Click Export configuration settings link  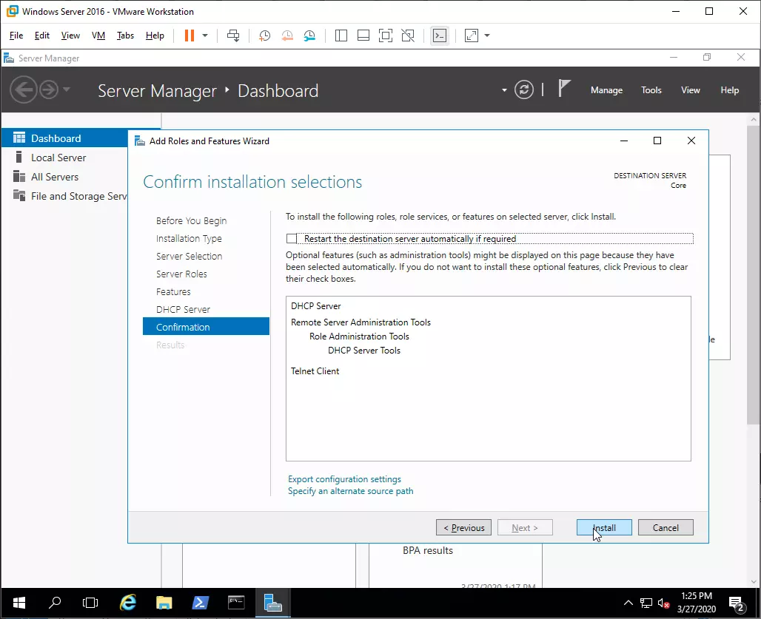coord(344,479)
